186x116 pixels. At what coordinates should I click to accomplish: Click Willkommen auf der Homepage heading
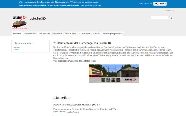point(82,43)
